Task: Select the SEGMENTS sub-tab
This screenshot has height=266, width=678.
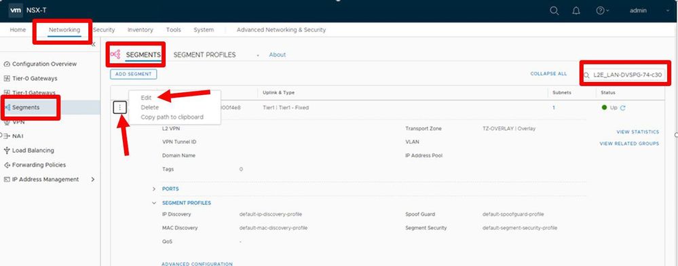Action: click(143, 55)
